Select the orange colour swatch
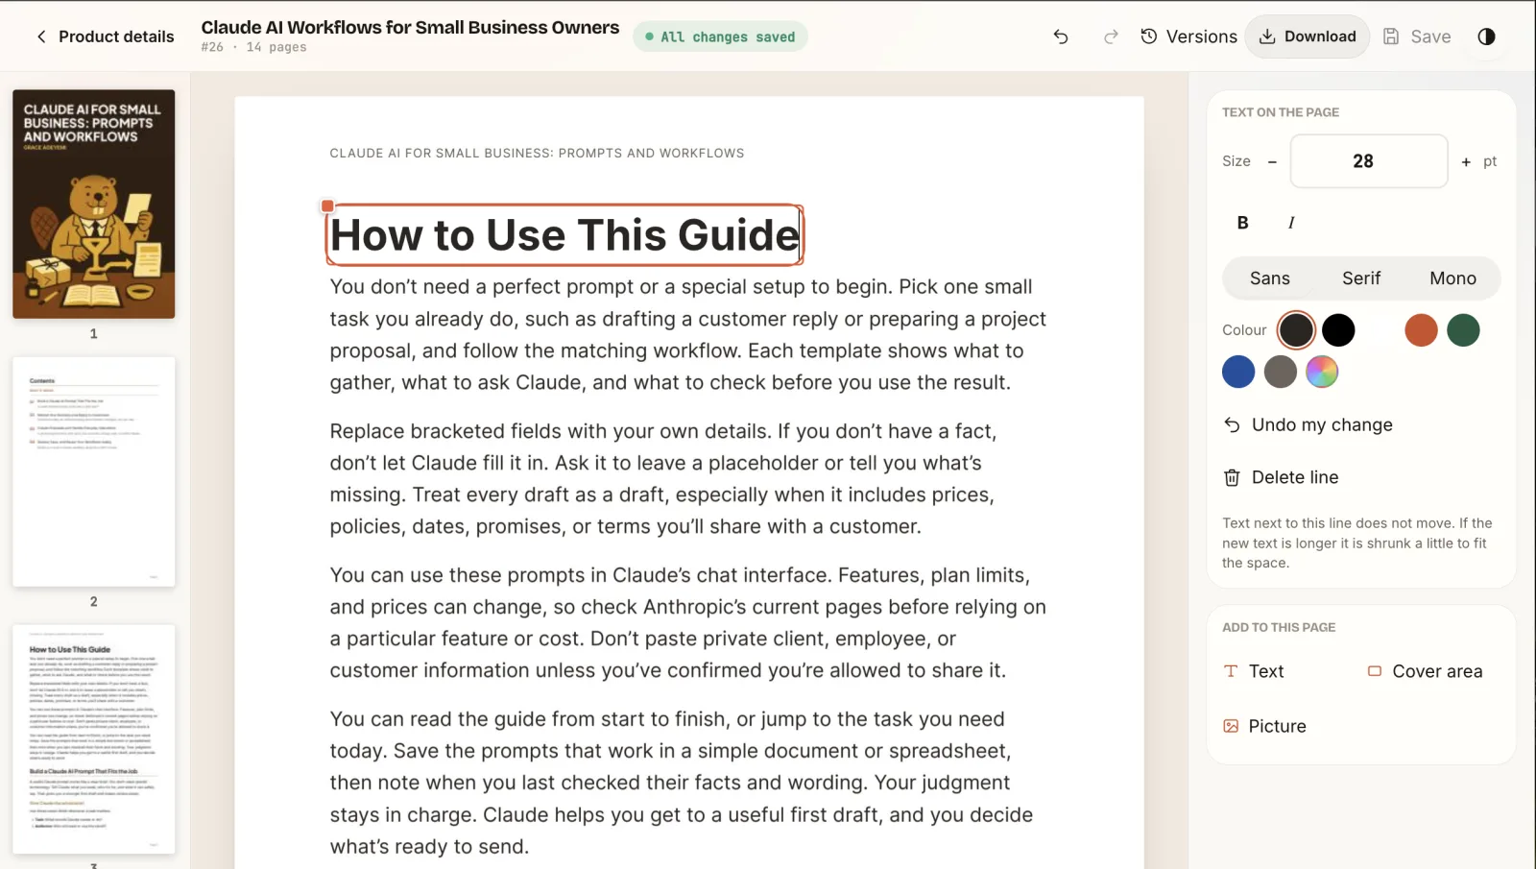The image size is (1536, 869). [1421, 330]
